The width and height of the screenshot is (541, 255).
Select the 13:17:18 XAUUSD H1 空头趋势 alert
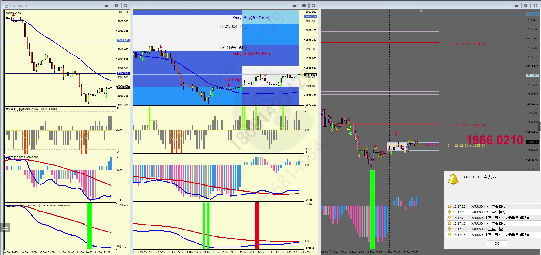coord(493,229)
